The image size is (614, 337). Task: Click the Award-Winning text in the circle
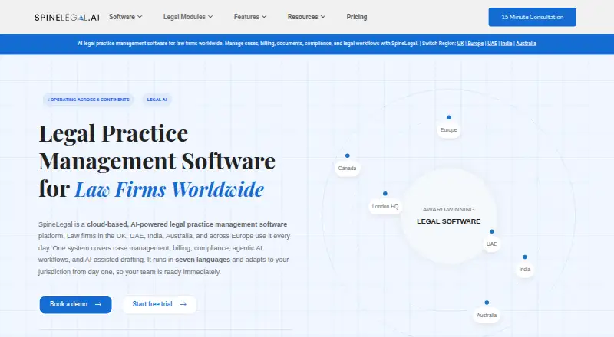(448, 210)
